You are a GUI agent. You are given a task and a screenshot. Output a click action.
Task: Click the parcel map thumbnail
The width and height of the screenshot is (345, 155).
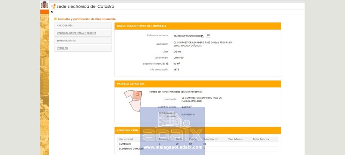coord(133,101)
